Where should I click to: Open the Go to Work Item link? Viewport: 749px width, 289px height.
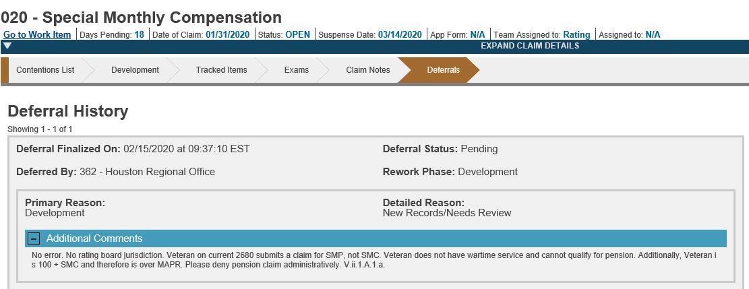[x=37, y=34]
